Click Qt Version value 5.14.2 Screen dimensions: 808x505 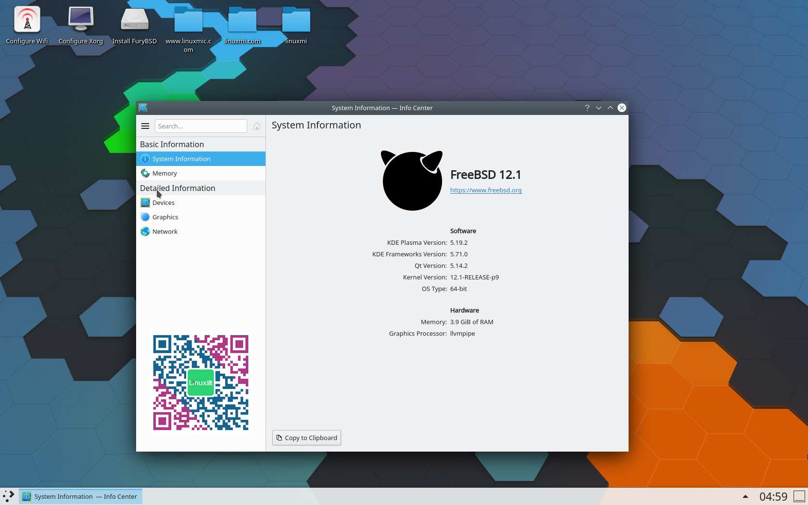[459, 265]
